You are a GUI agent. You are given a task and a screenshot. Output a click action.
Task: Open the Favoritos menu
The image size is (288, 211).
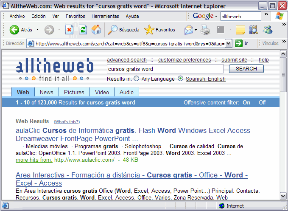tap(75, 16)
